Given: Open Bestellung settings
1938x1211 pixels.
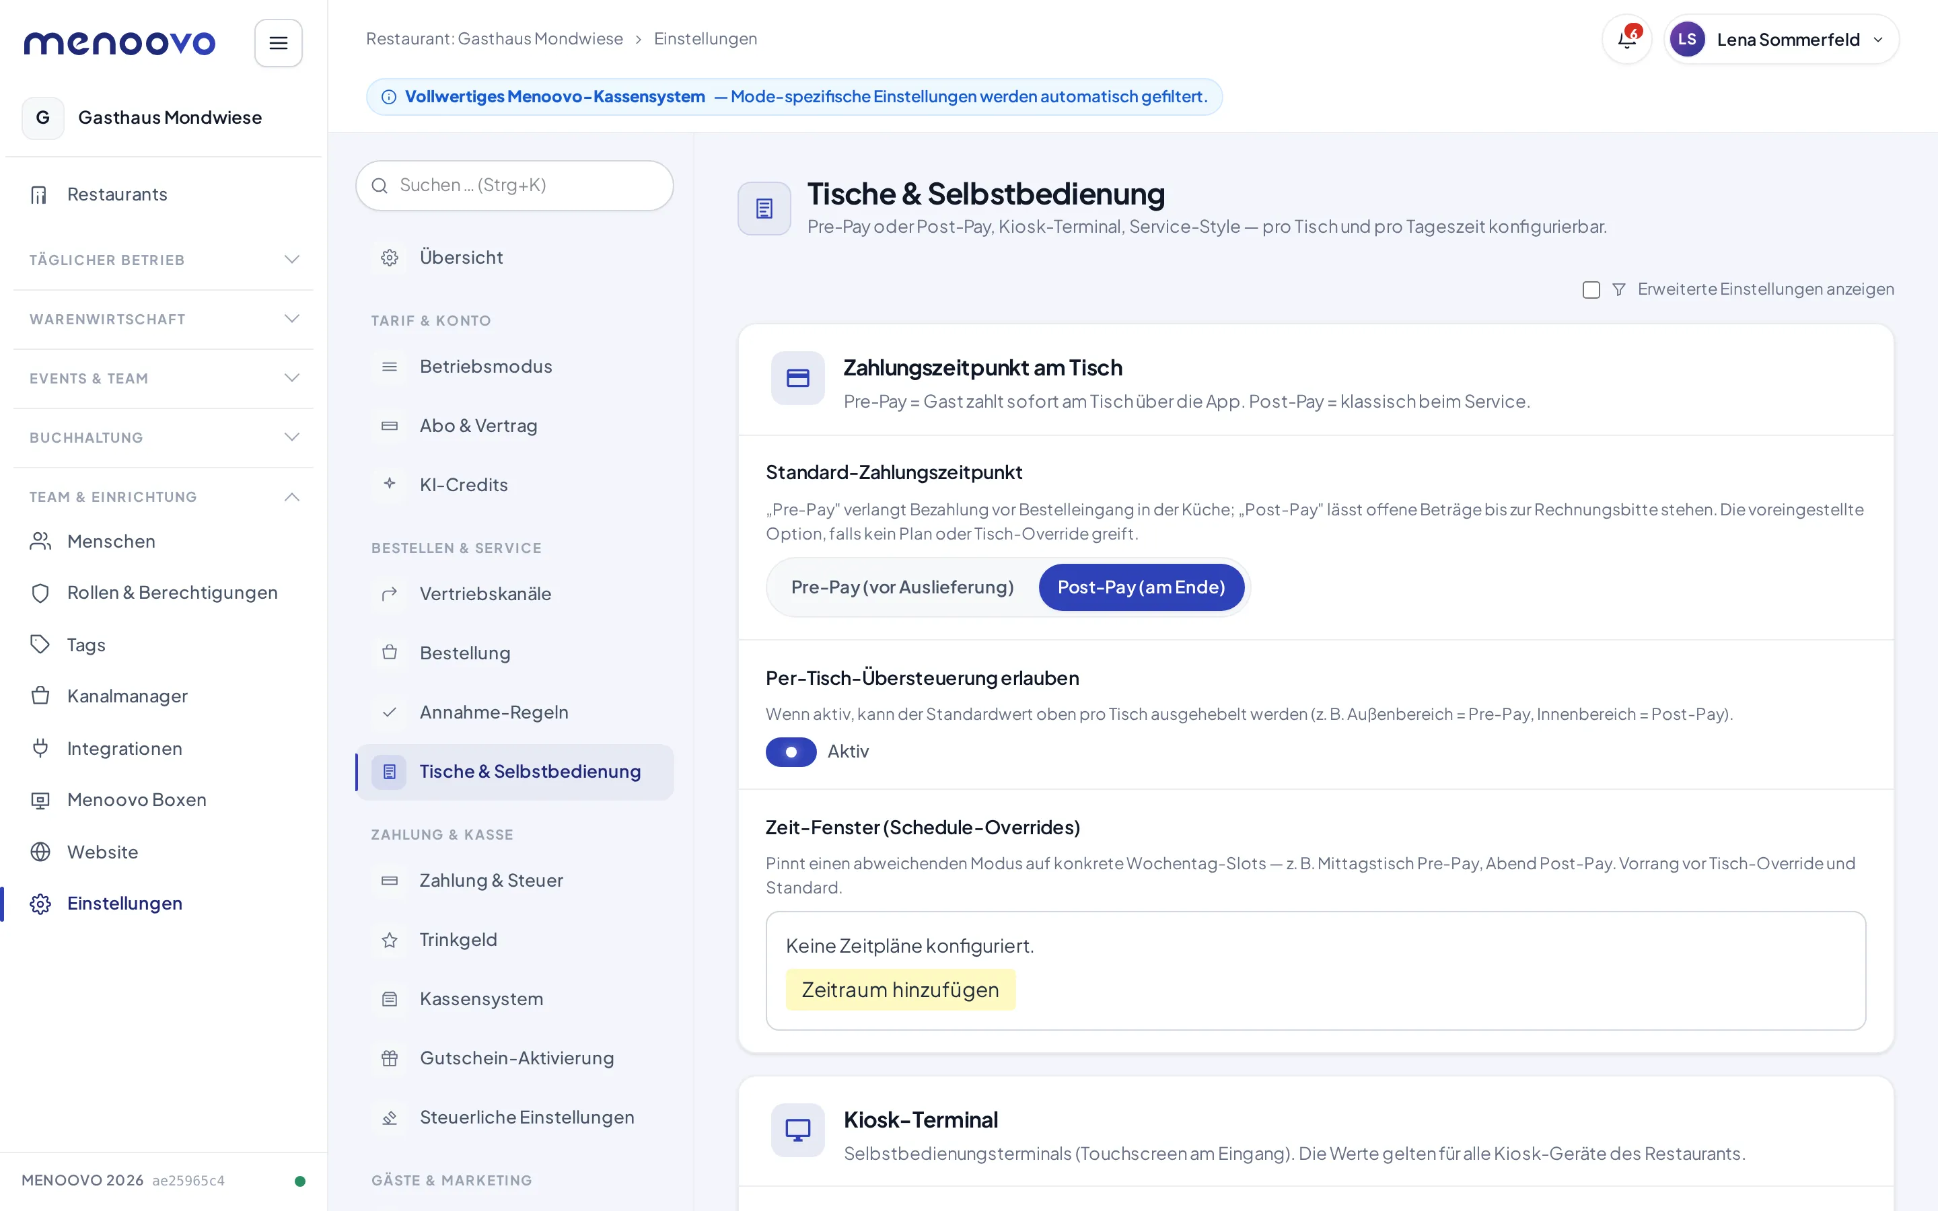Looking at the screenshot, I should 514,653.
